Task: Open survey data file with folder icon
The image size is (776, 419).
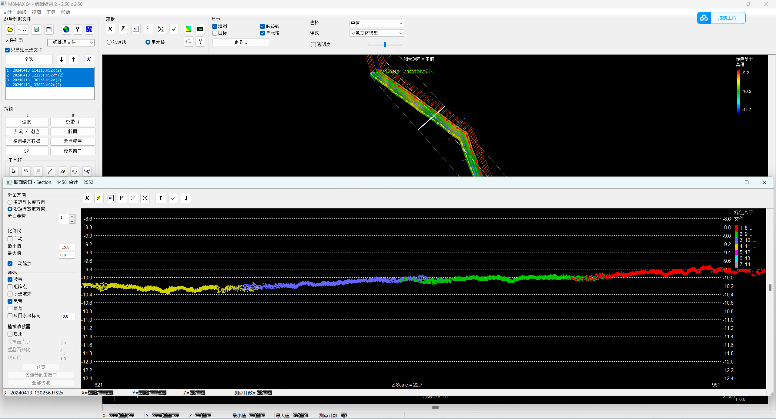Action: [10, 29]
